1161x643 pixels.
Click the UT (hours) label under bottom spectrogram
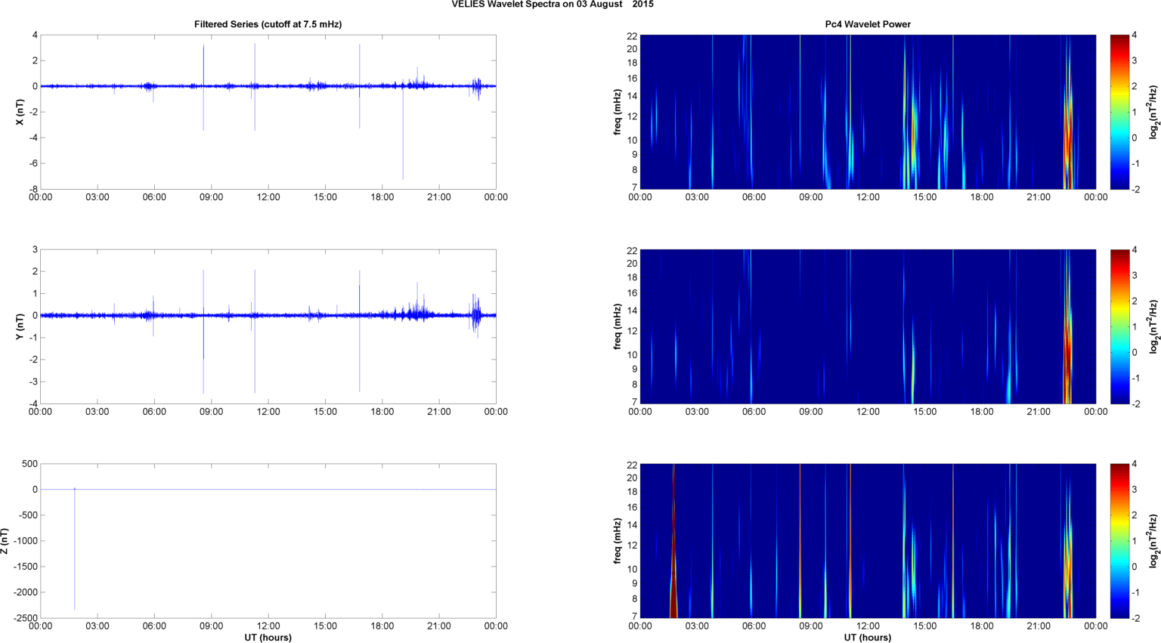click(867, 637)
